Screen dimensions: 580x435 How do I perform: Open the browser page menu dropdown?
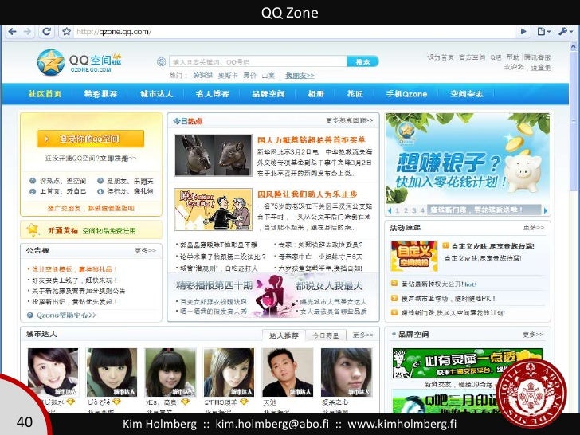coord(543,32)
